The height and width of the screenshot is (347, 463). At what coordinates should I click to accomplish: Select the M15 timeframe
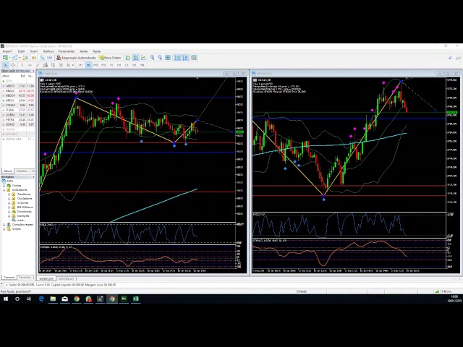[96, 65]
